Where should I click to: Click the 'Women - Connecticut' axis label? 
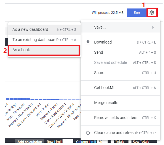tap(29, 115)
